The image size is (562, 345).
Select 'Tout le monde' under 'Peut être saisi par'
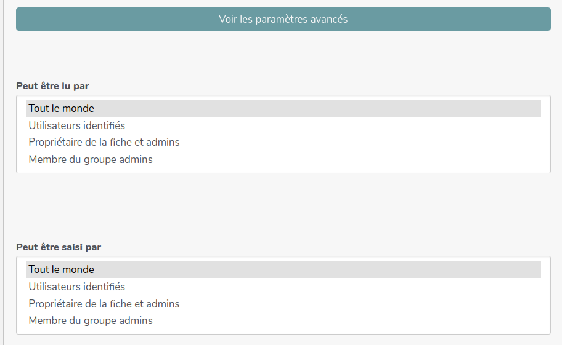(x=62, y=269)
